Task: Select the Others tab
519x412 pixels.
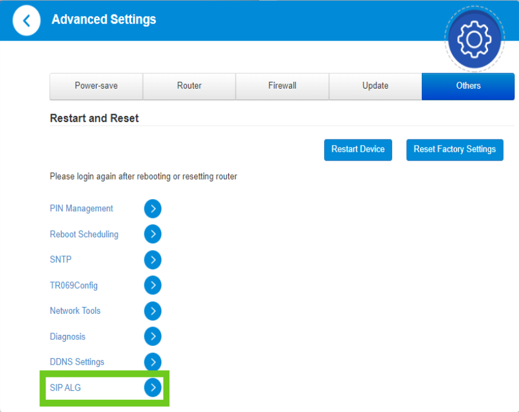Action: pos(468,86)
